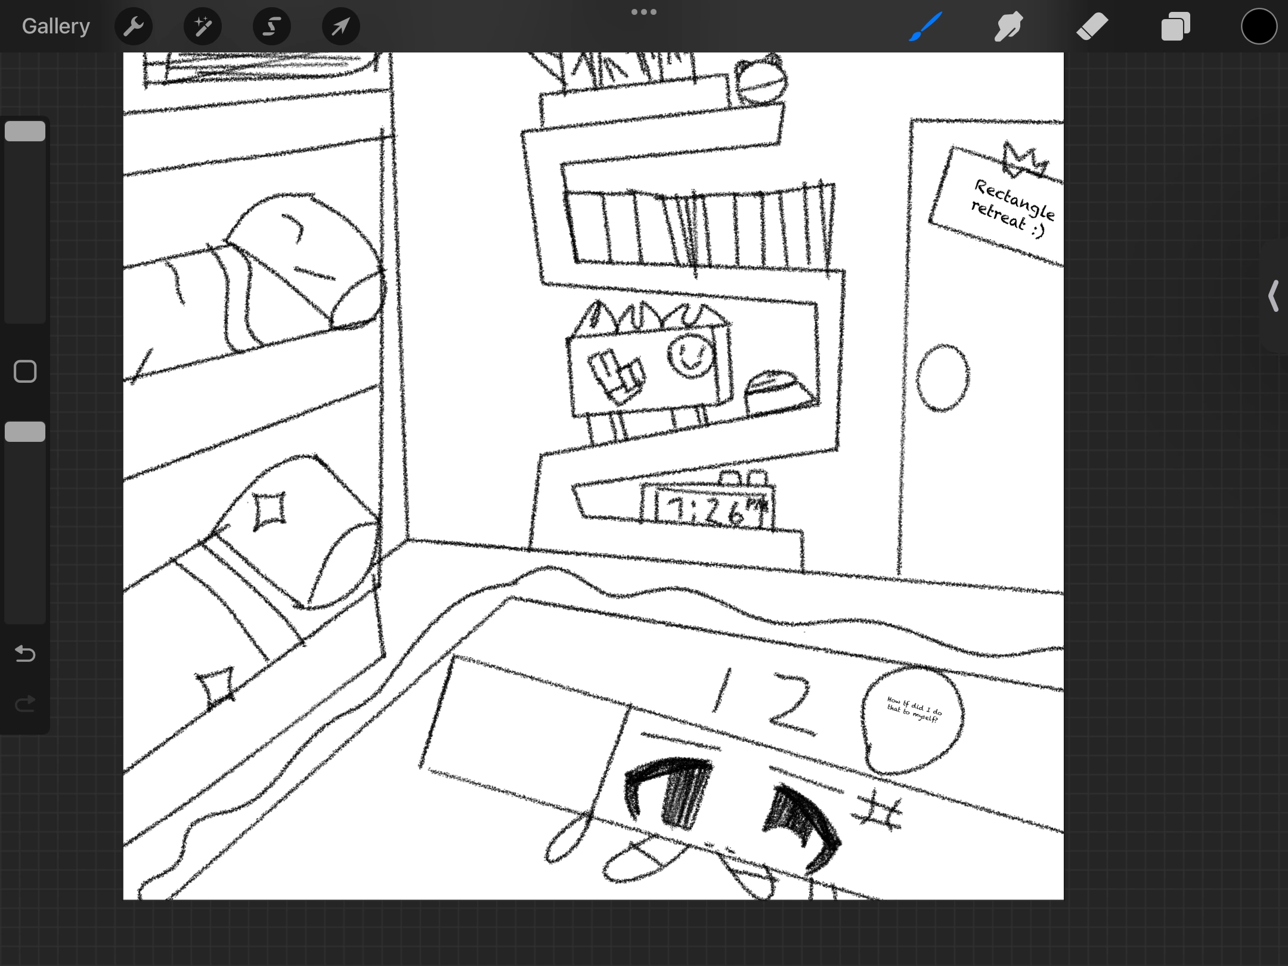1288x966 pixels.
Task: Open the Layers panel
Action: click(x=1176, y=26)
